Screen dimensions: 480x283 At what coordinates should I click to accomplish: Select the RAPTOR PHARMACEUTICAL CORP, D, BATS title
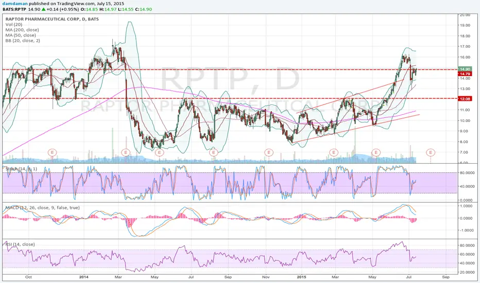52,19
